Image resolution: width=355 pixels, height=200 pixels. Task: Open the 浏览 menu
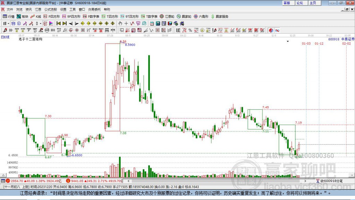click(19, 9)
